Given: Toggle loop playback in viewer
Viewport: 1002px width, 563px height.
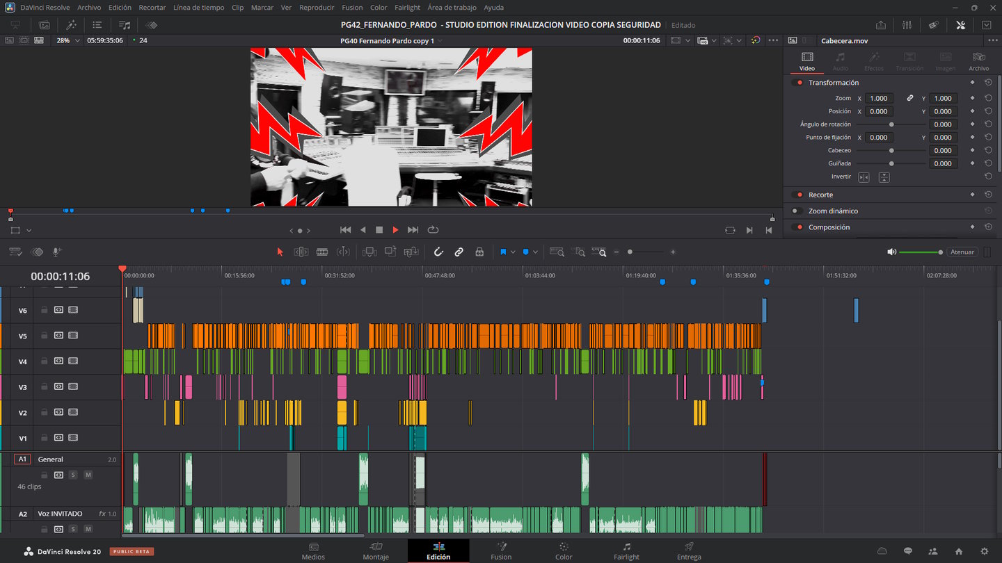Looking at the screenshot, I should tap(433, 230).
